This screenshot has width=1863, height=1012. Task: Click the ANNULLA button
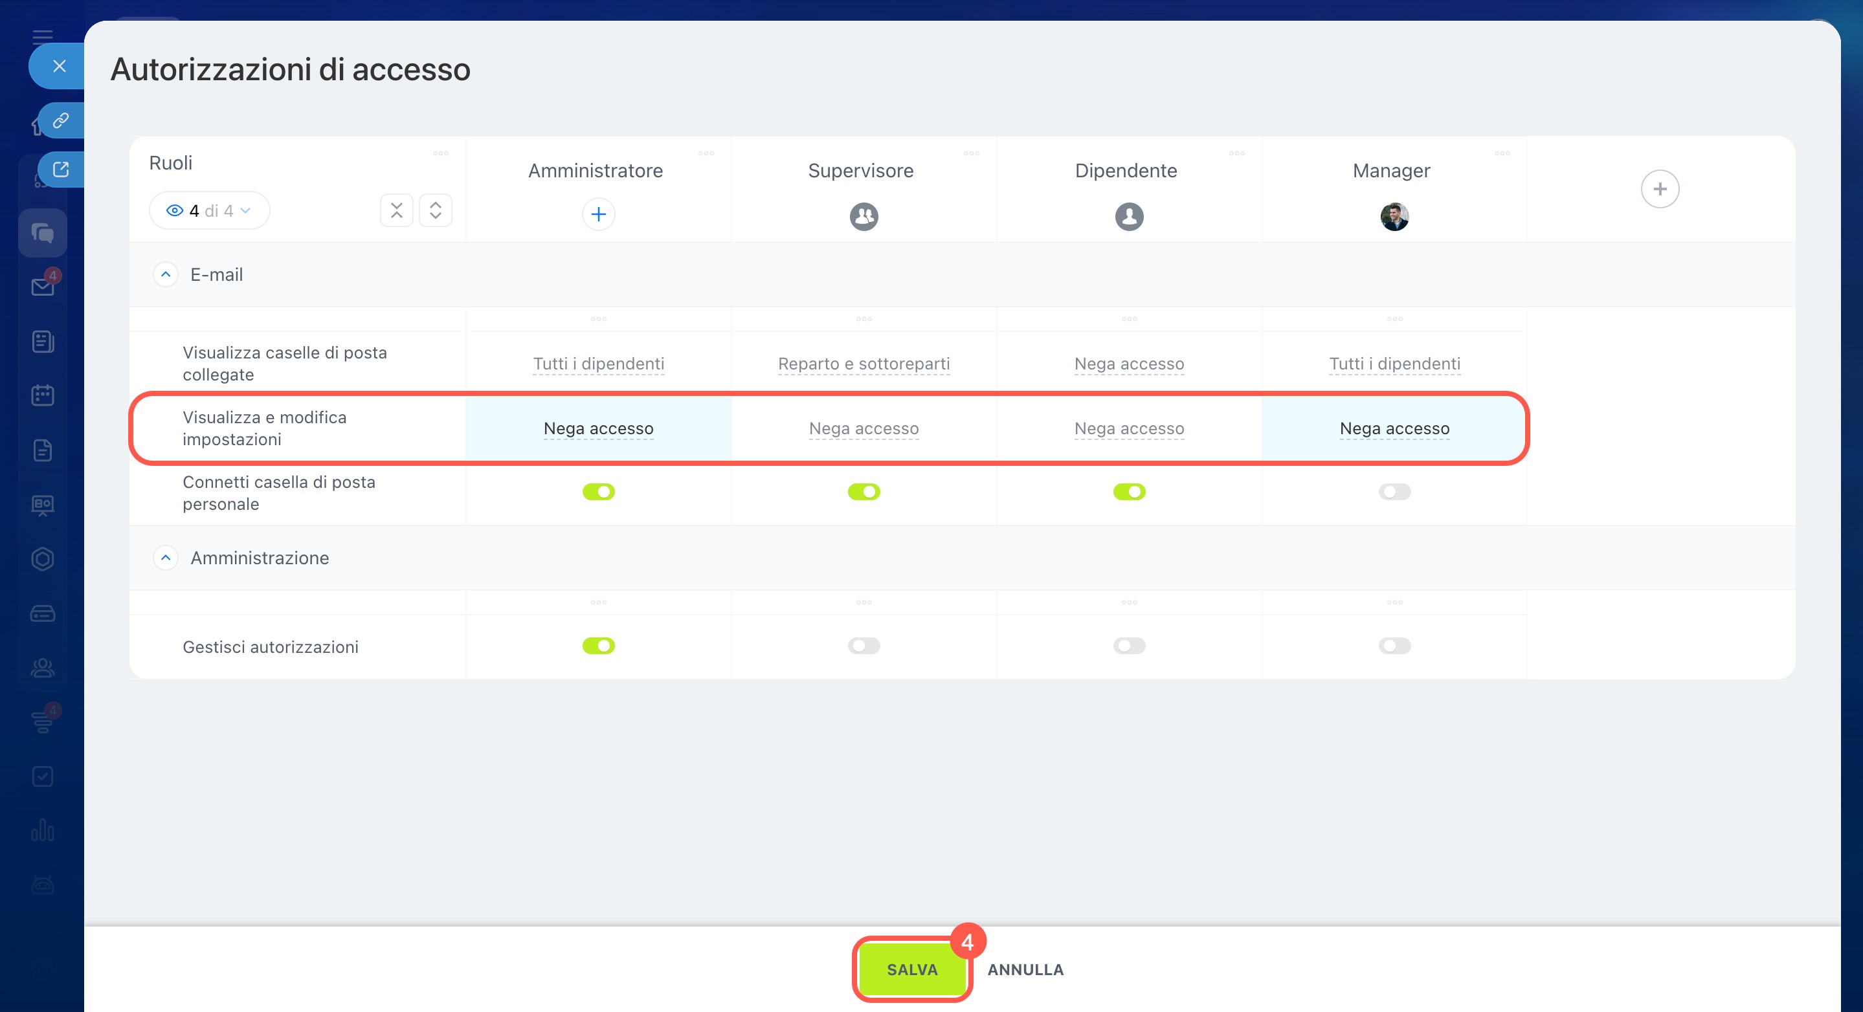point(1025,969)
